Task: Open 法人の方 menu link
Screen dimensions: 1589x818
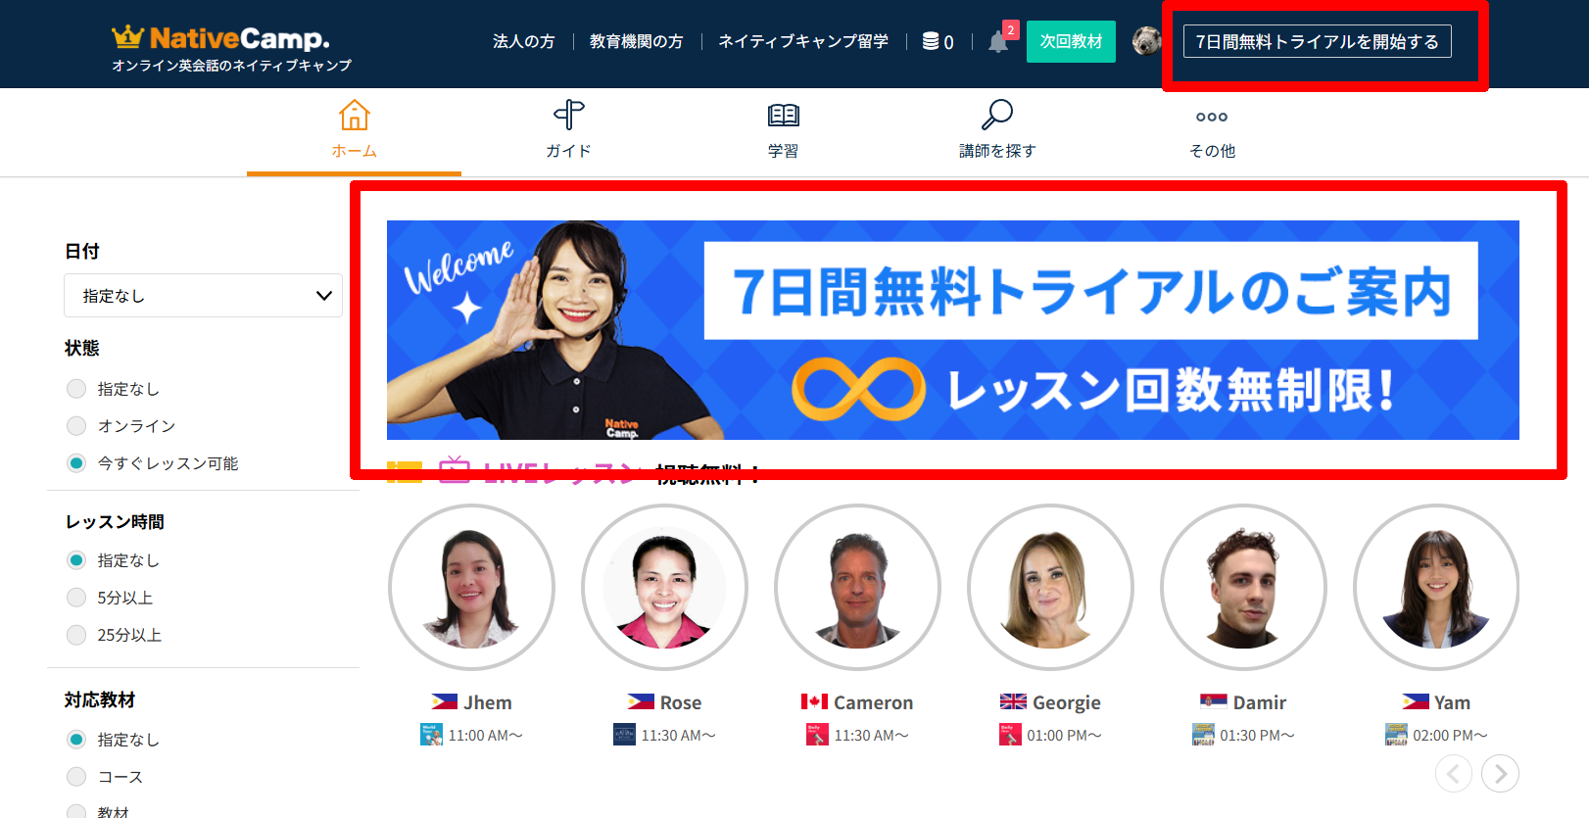Action: [523, 41]
